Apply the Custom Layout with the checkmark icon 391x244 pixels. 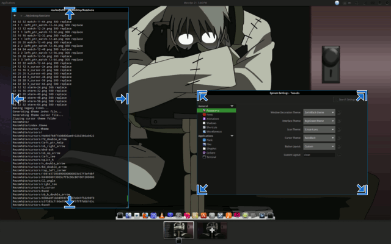tap(339, 155)
